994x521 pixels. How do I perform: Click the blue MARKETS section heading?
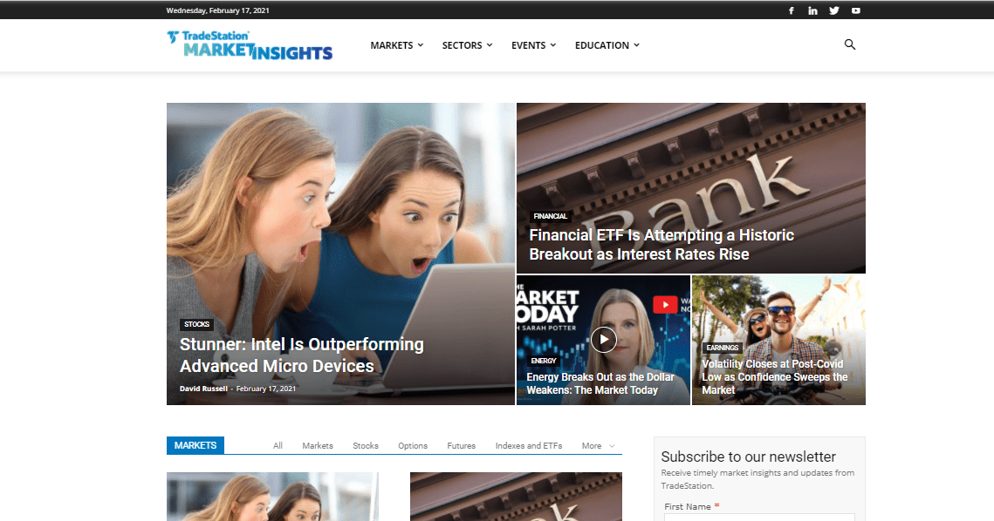(x=195, y=446)
